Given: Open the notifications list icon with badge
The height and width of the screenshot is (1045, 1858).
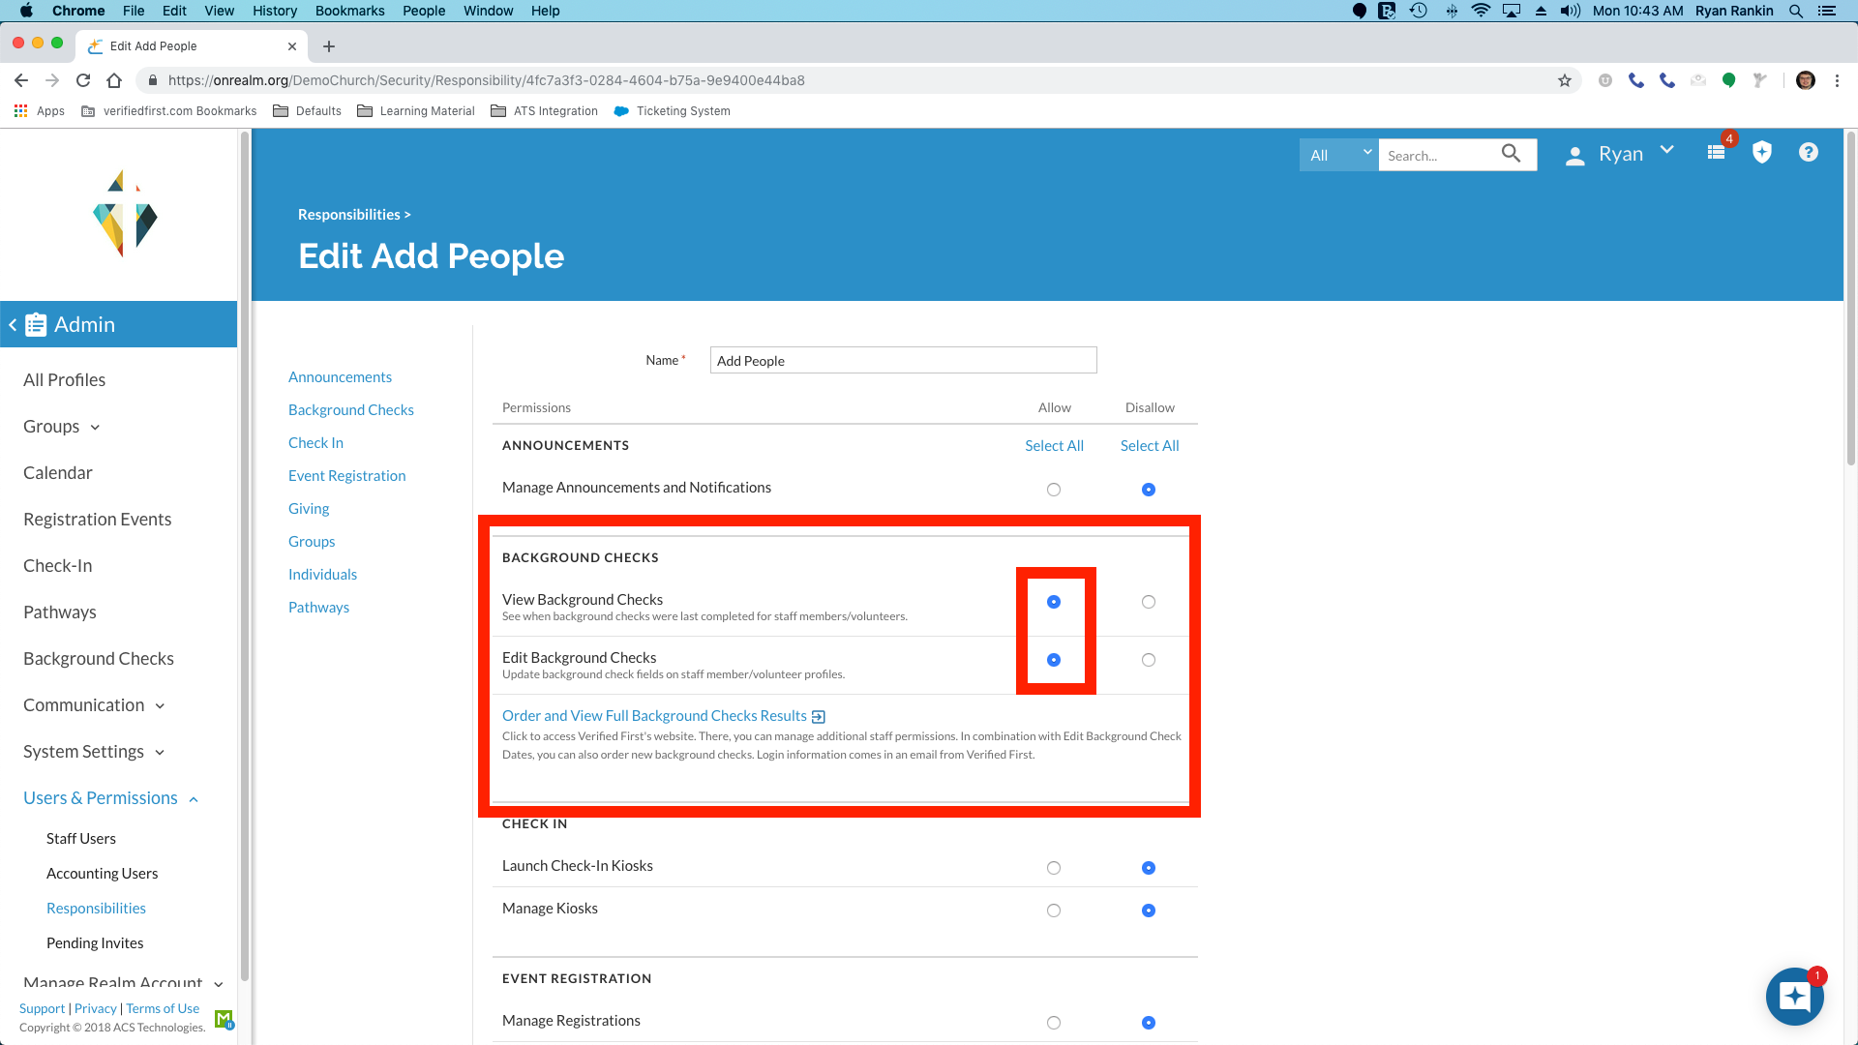Looking at the screenshot, I should pyautogui.click(x=1716, y=153).
